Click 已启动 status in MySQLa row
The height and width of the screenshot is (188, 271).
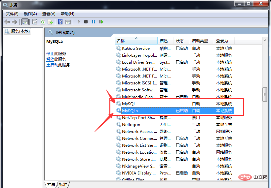click(x=182, y=110)
